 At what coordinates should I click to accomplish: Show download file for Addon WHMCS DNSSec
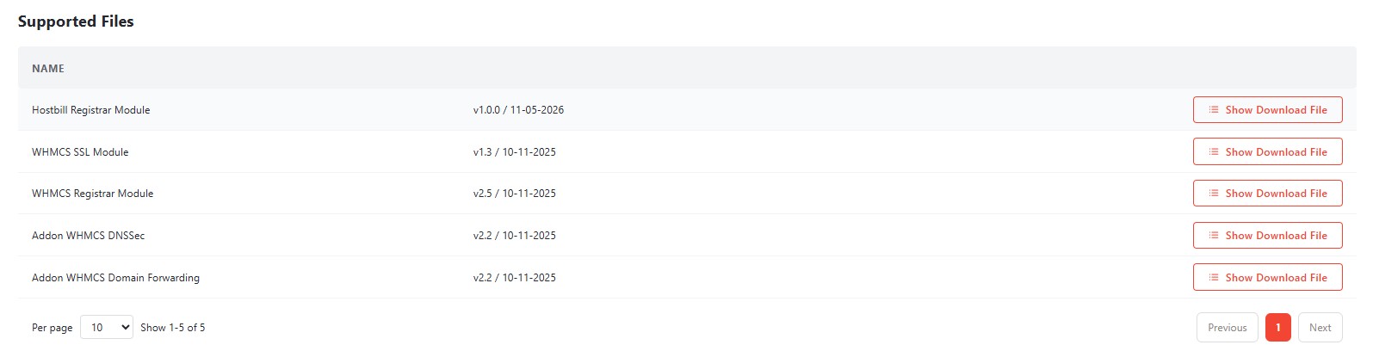(x=1267, y=236)
